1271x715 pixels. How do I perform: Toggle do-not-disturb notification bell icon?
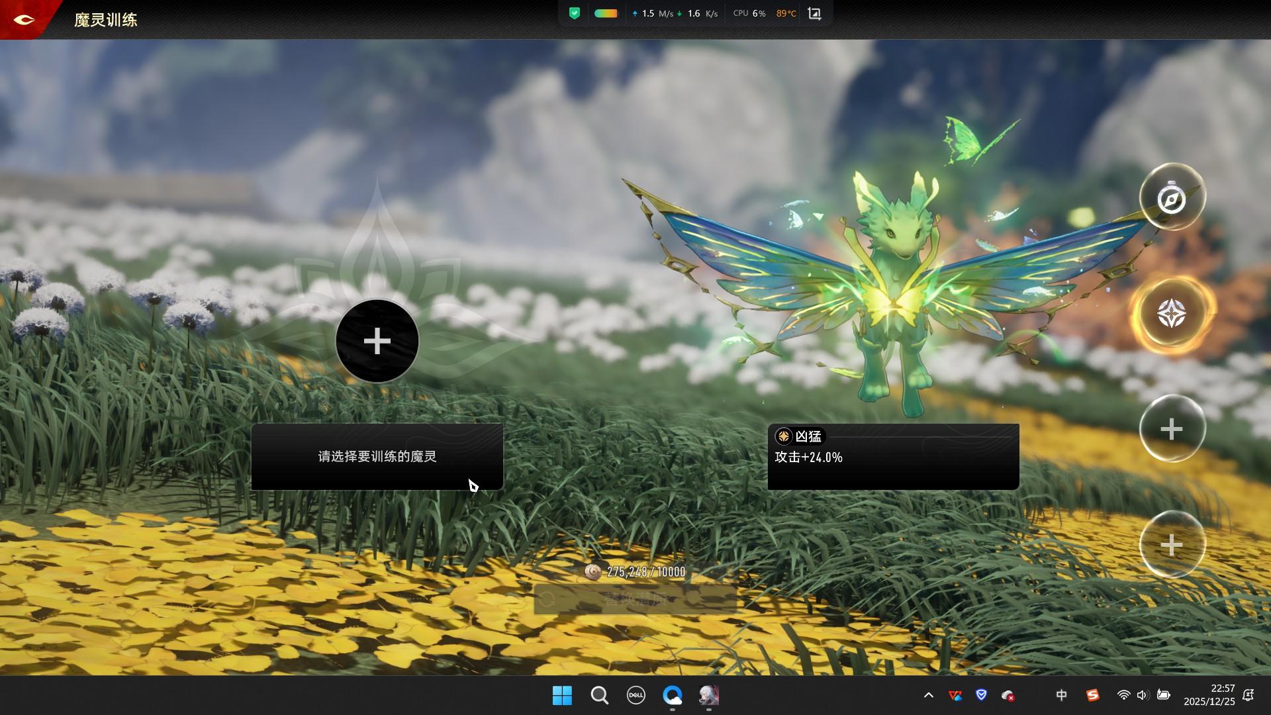(x=1248, y=695)
